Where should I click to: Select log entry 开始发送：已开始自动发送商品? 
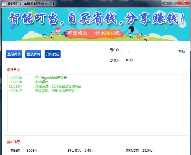tap(58, 86)
